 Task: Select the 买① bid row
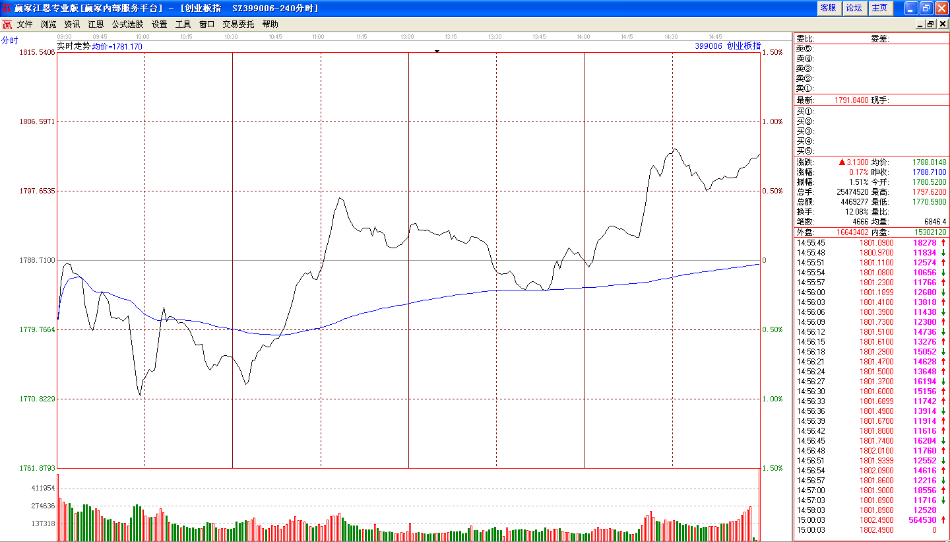point(871,111)
